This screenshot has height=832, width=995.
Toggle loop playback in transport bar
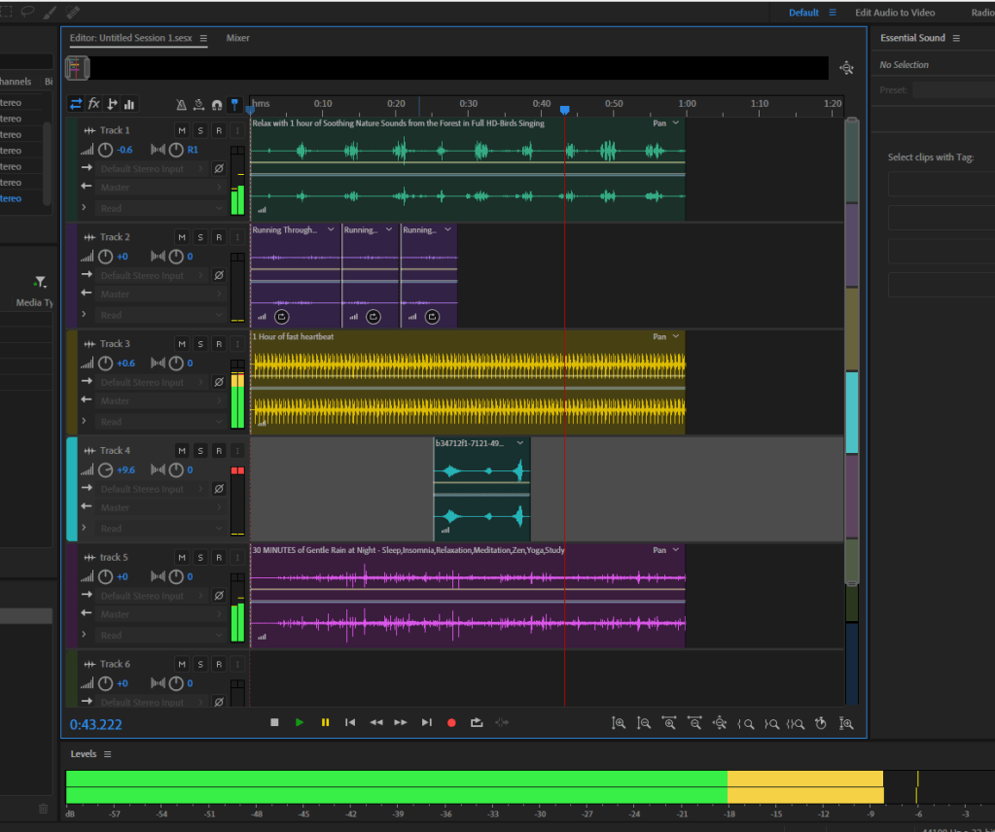[x=477, y=722]
